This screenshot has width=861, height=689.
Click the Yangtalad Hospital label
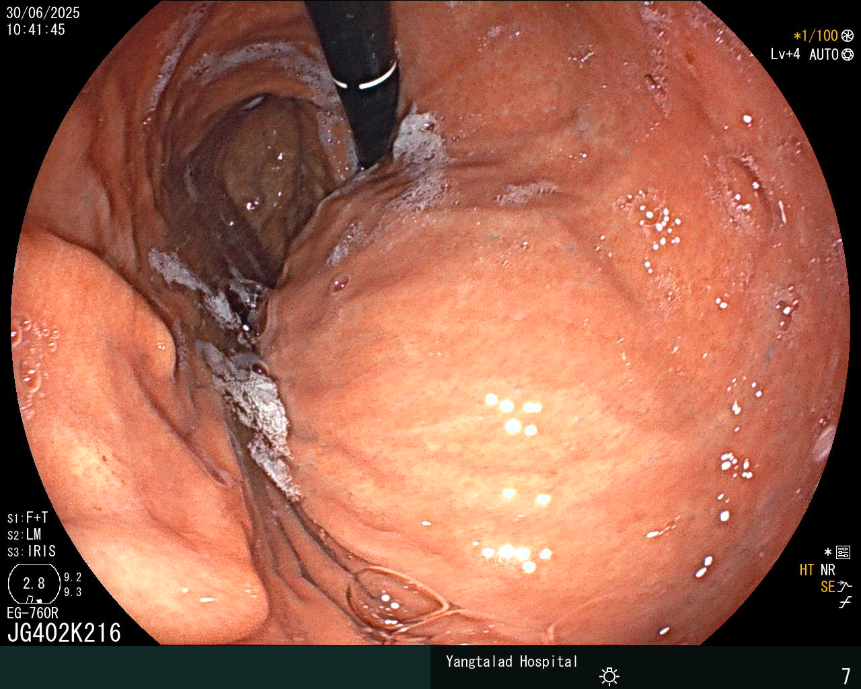[x=512, y=661]
